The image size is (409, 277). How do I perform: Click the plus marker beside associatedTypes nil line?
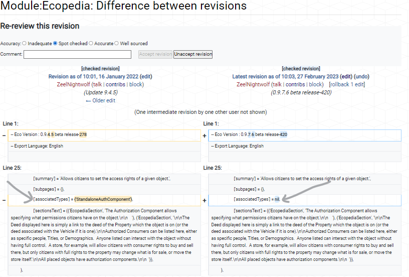(204, 201)
